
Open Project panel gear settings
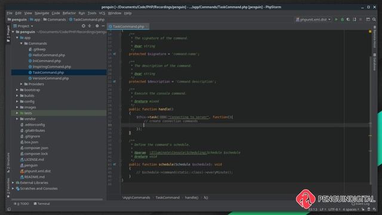pos(97,26)
